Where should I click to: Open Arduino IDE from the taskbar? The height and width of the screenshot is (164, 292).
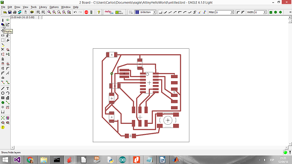click(x=122, y=160)
